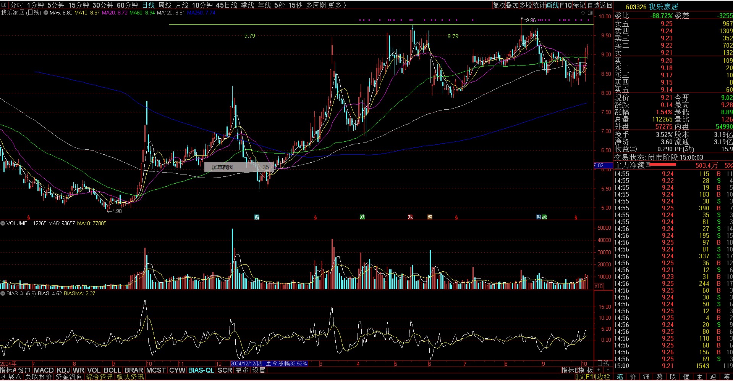Viewport: 733px width, 381px height.
Task: Open the MA indicator settings circle arrow
Action: (x=46, y=13)
